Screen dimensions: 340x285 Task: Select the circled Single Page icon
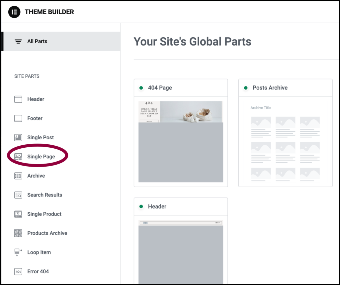click(x=18, y=157)
